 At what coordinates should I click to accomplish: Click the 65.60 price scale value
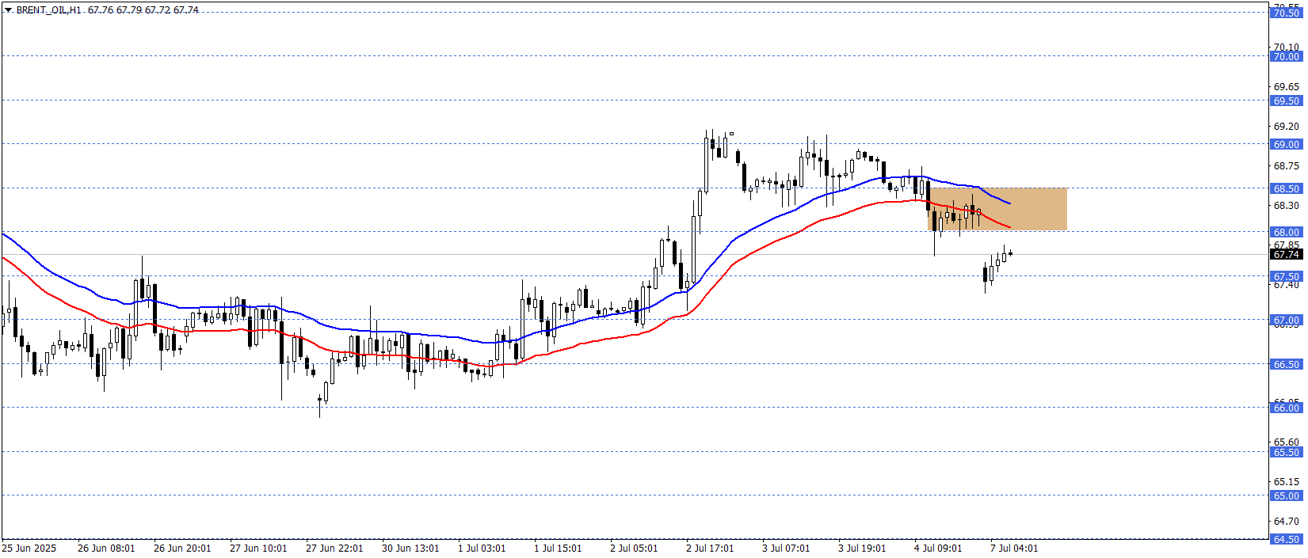point(1286,442)
